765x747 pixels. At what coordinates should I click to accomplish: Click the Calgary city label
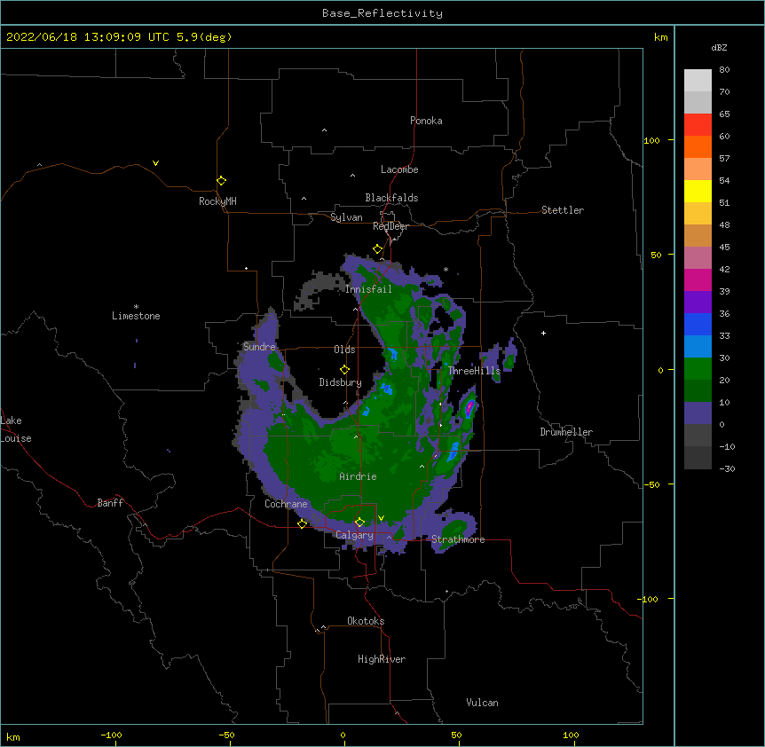[355, 535]
